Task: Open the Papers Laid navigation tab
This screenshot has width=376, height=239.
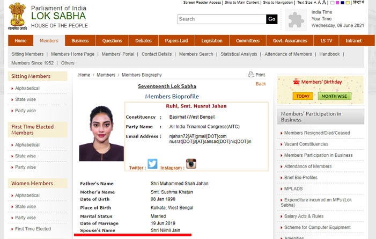Action: 176,41
